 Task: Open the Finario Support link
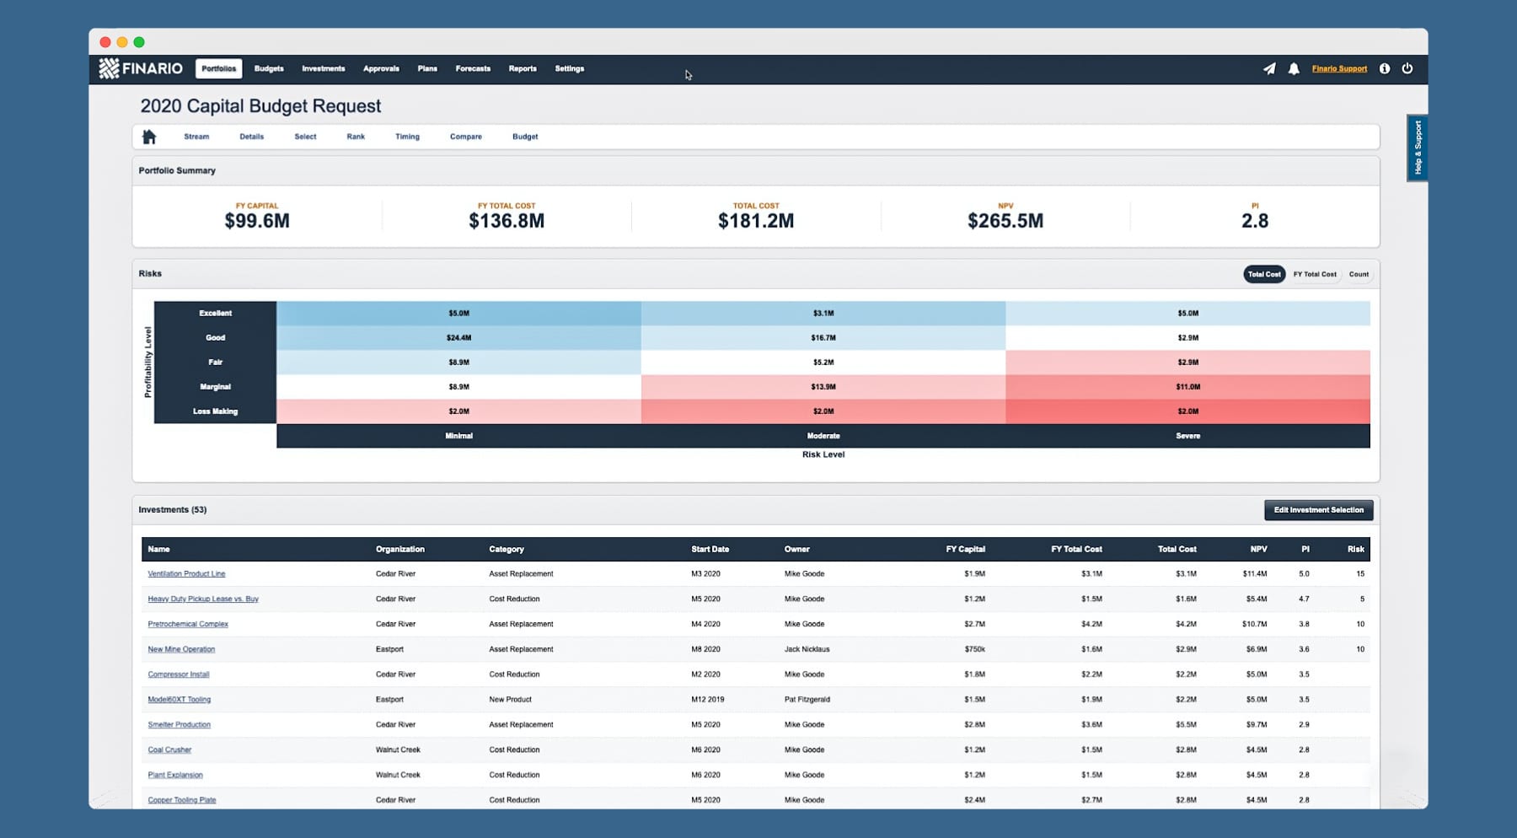click(1339, 69)
